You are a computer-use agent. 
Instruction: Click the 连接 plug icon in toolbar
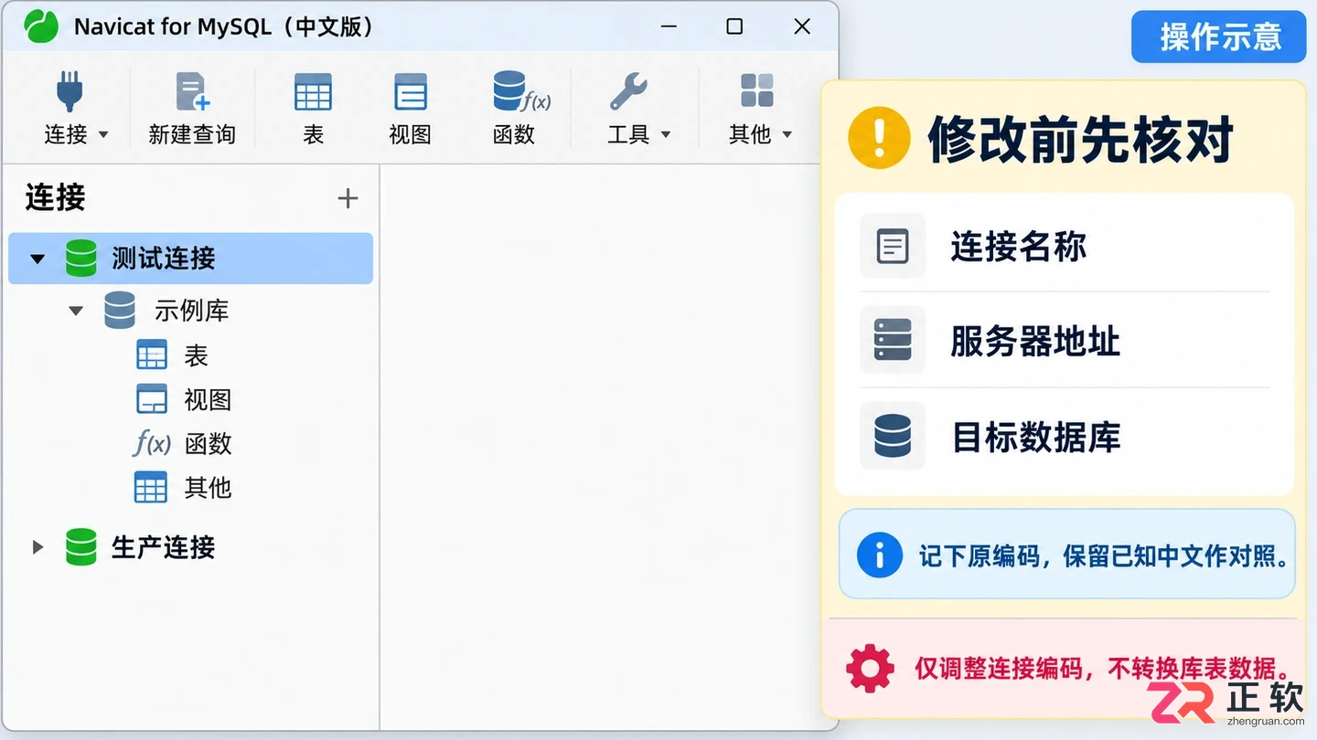pyautogui.click(x=69, y=90)
